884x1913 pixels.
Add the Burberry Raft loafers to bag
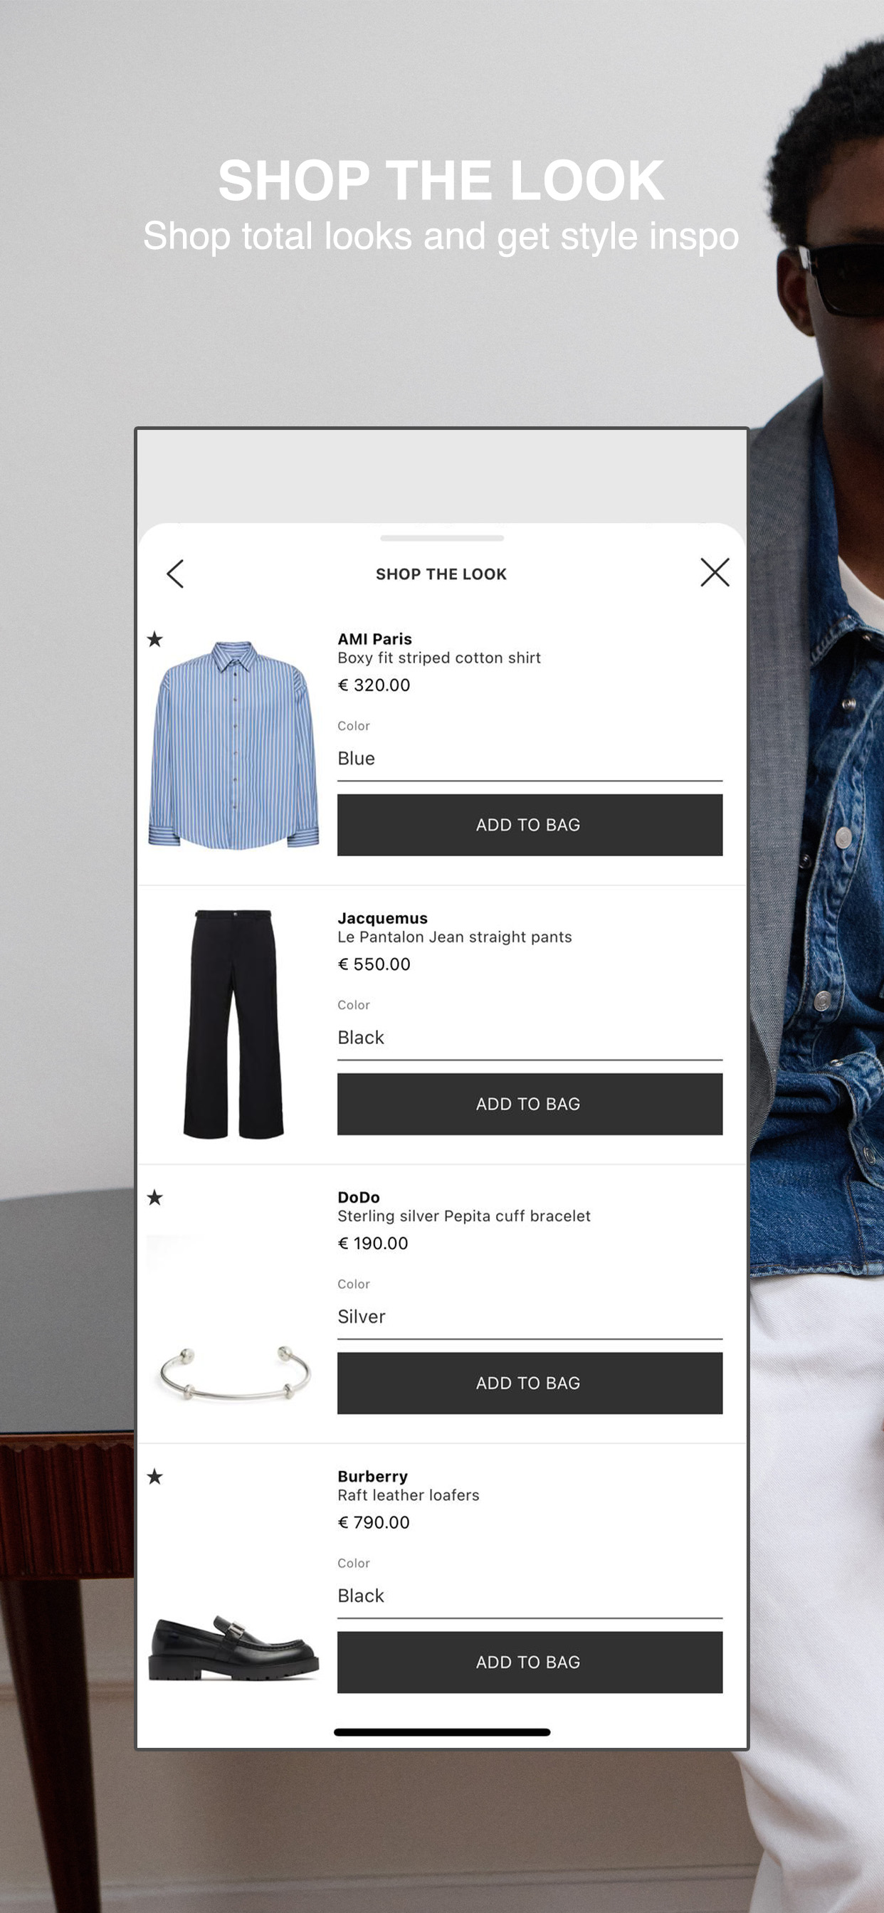pyautogui.click(x=530, y=1662)
